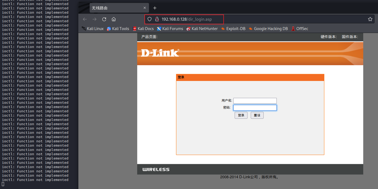
Task: Click the terminal cursor prompt
Action: (3, 184)
